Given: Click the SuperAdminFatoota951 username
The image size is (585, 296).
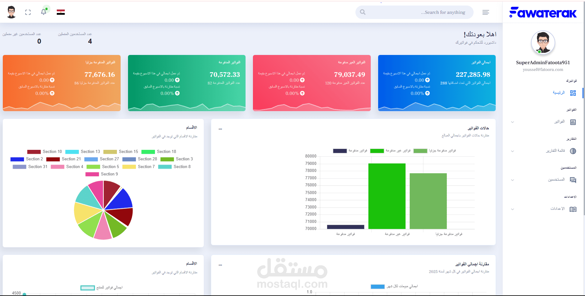Looking at the screenshot, I should tap(543, 63).
